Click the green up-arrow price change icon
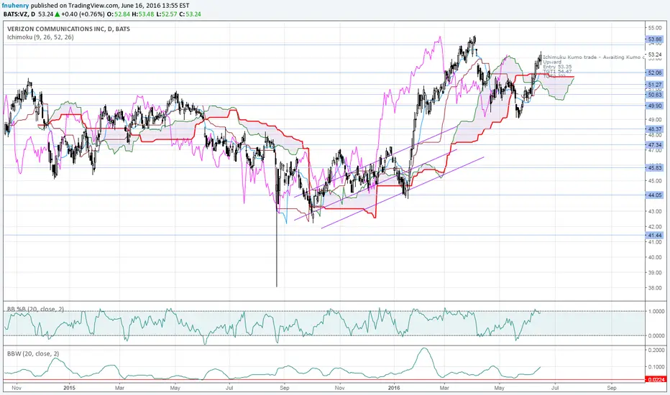 [58, 14]
